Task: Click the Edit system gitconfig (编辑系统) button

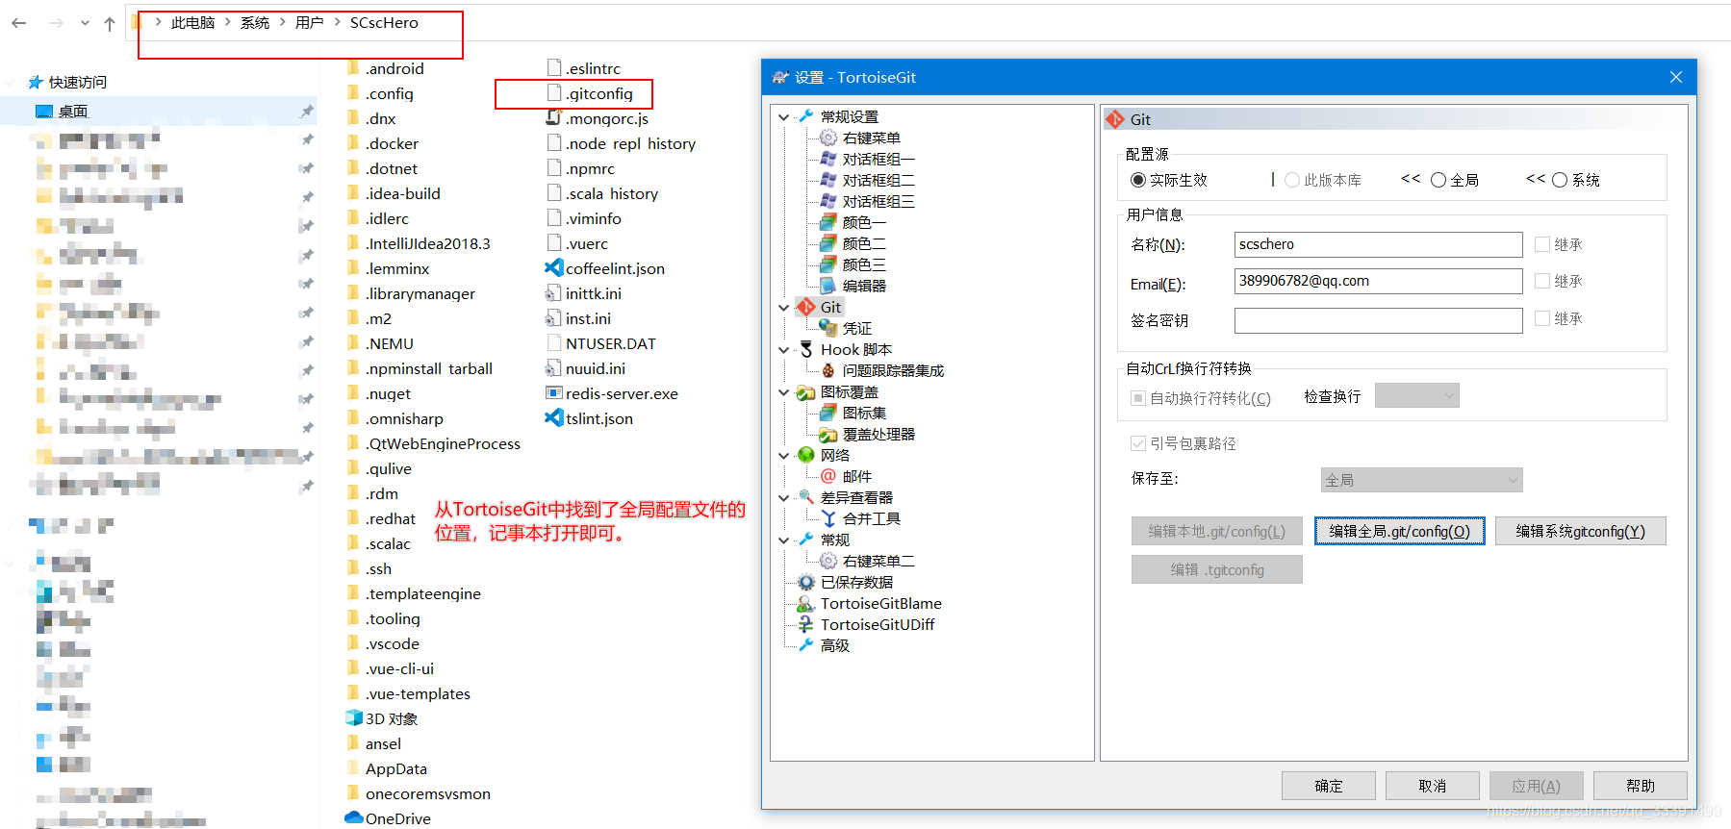Action: (x=1580, y=531)
